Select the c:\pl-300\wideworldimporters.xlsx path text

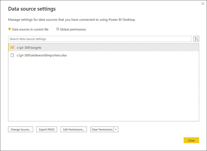pyautogui.click(x=42, y=56)
